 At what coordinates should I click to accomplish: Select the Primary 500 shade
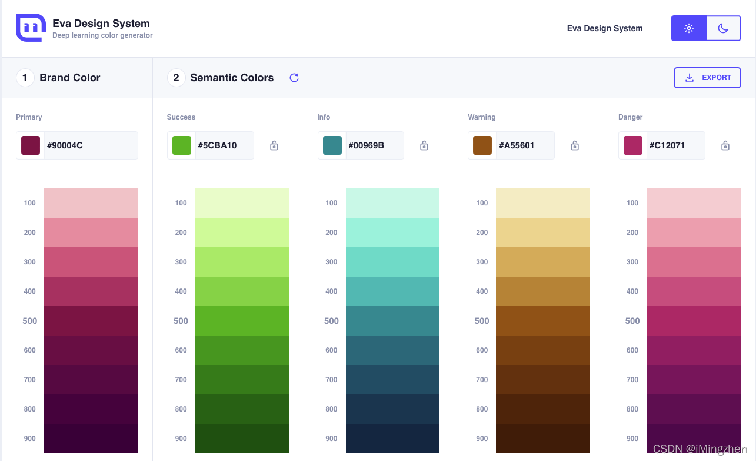(91, 321)
